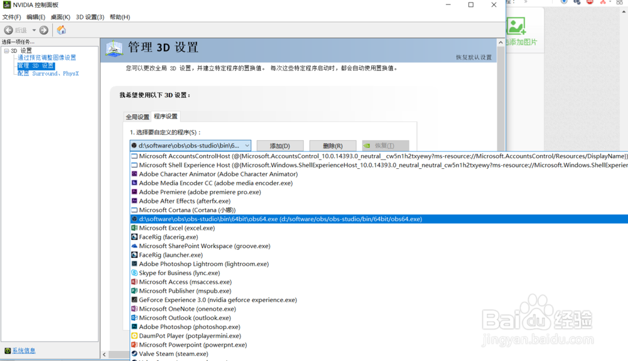
Task: Choose Microsoft Outlook icon in list
Action: 134,318
